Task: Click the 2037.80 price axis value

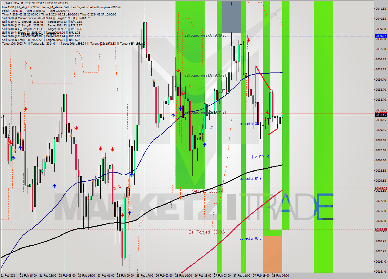Action: click(x=381, y=49)
